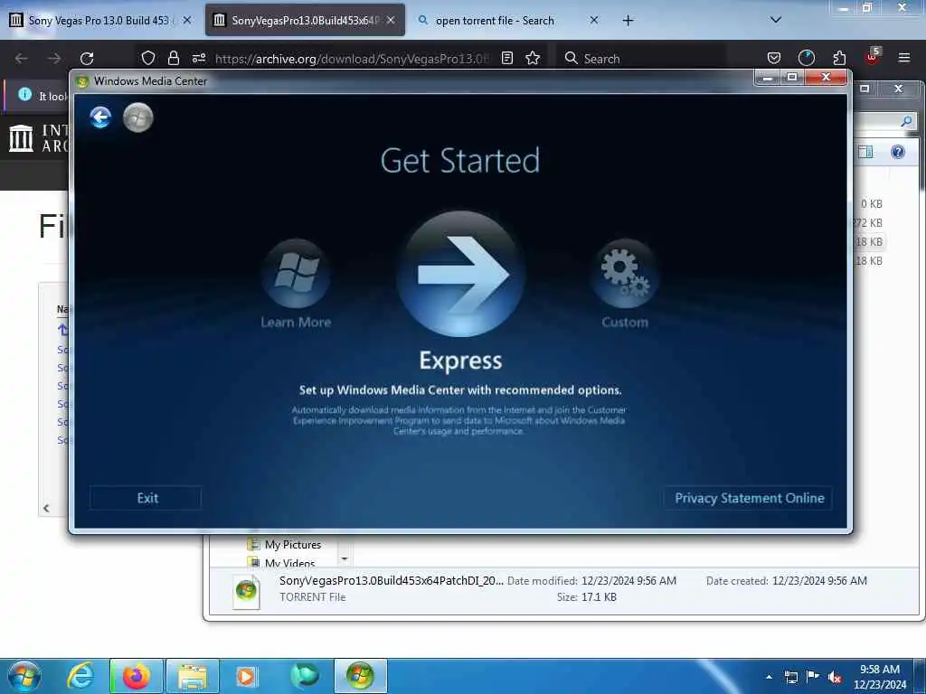The width and height of the screenshot is (926, 694).
Task: Open tracking protection shield icon
Action: (148, 58)
